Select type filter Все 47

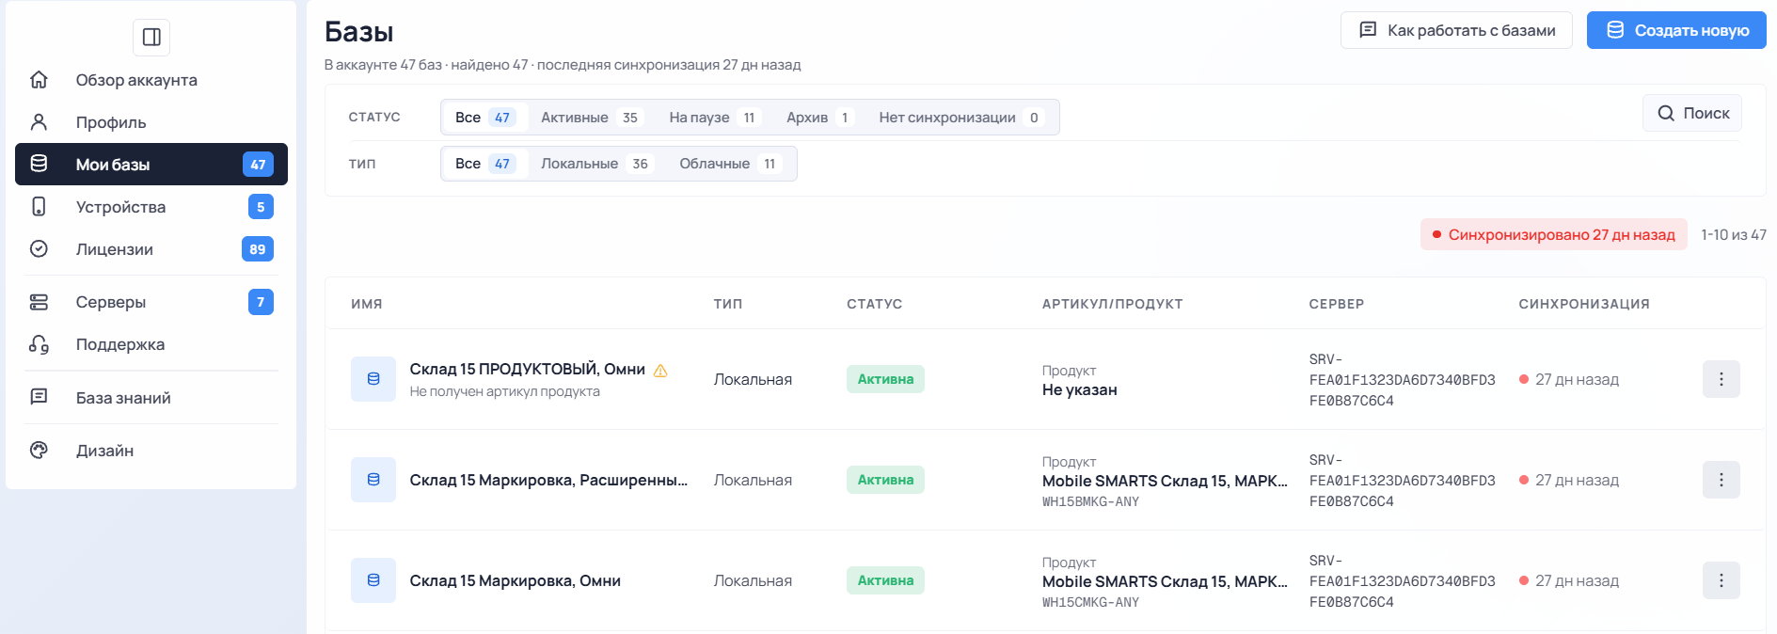[485, 164]
